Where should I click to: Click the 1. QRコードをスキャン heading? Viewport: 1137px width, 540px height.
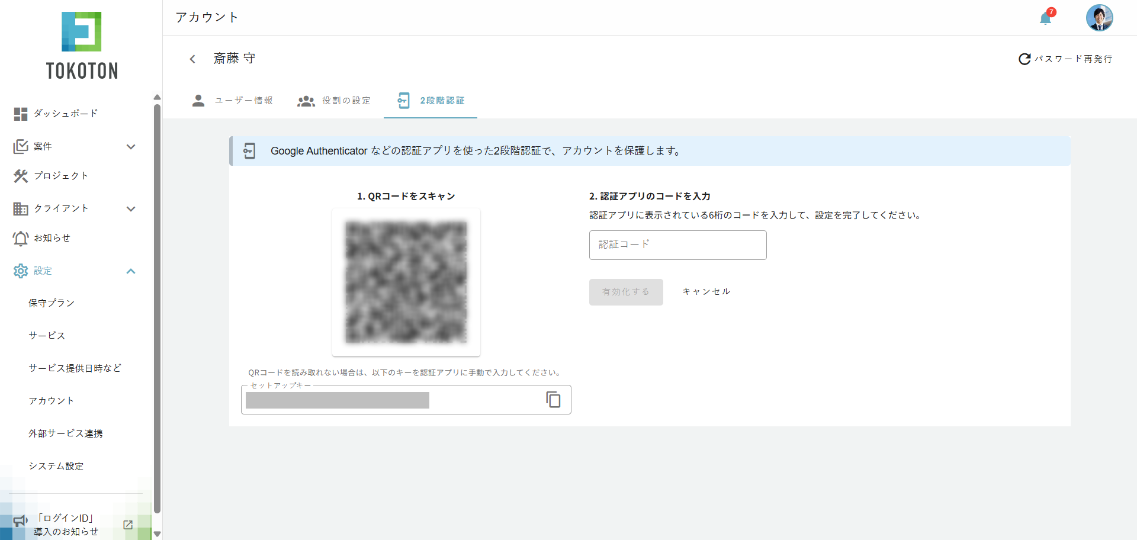[x=406, y=196]
